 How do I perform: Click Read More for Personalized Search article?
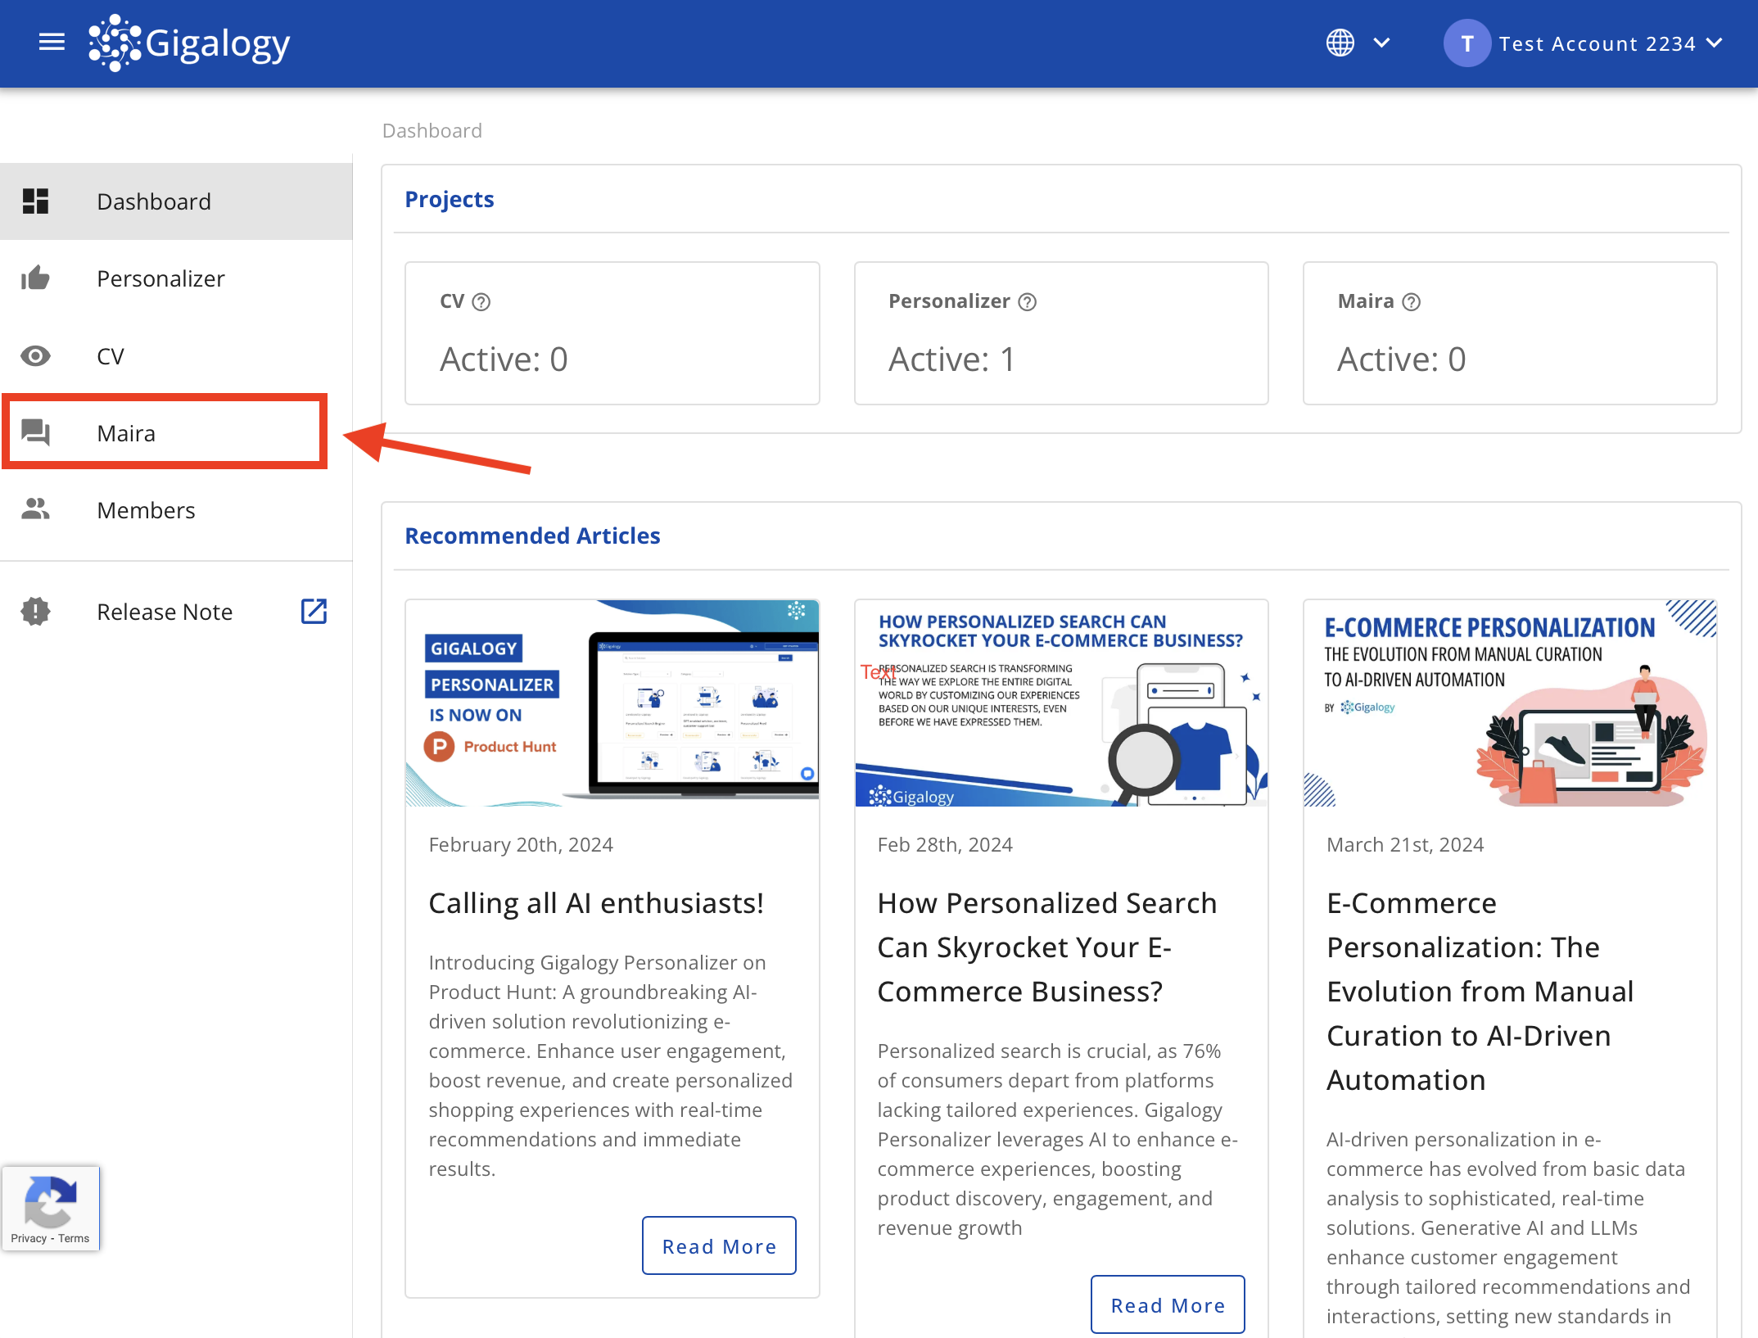coord(1167,1304)
